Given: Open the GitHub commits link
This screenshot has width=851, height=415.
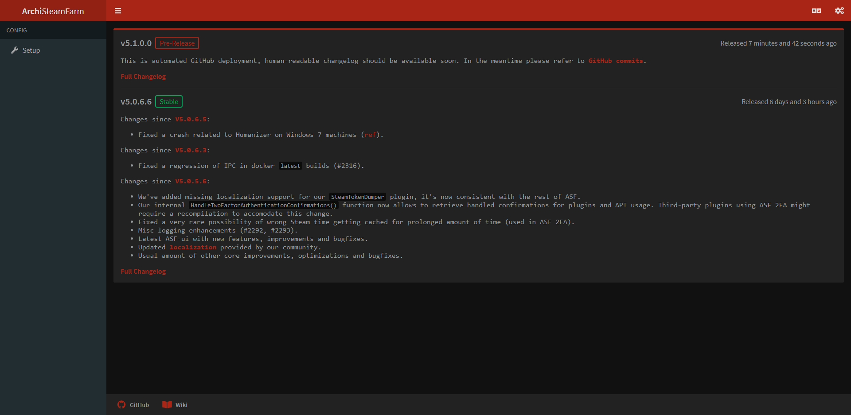Looking at the screenshot, I should coord(616,61).
